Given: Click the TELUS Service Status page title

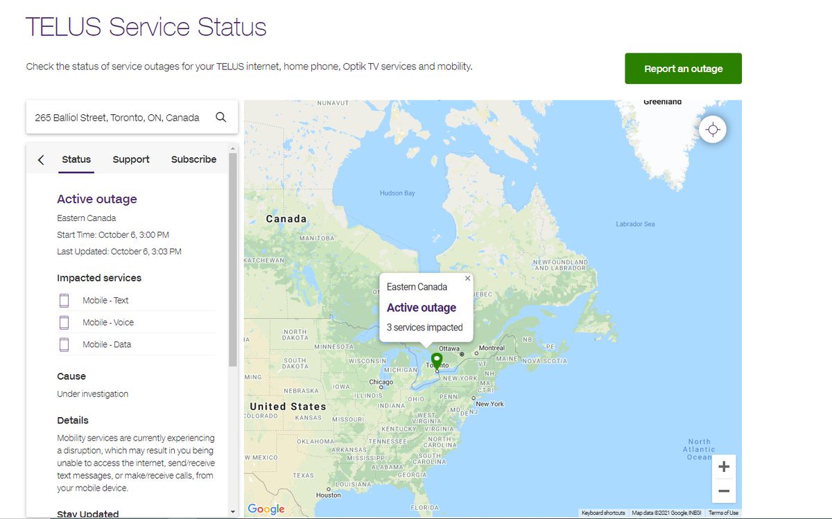Looking at the screenshot, I should [x=146, y=27].
